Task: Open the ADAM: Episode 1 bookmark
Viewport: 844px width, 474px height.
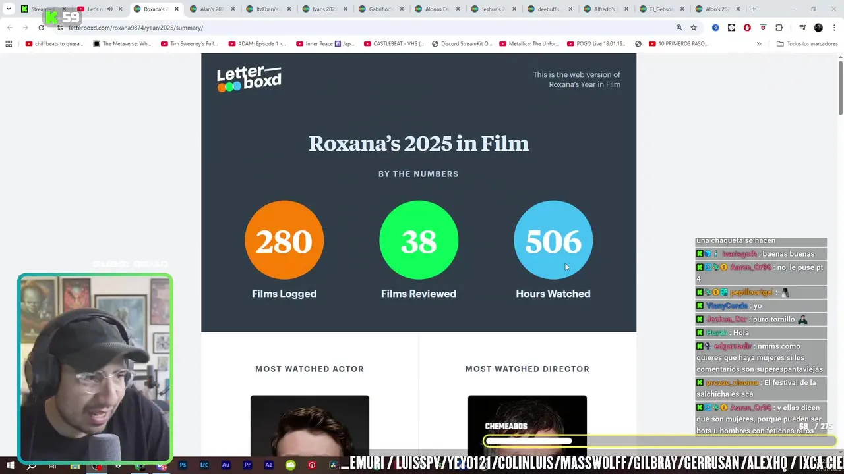Action: point(257,44)
